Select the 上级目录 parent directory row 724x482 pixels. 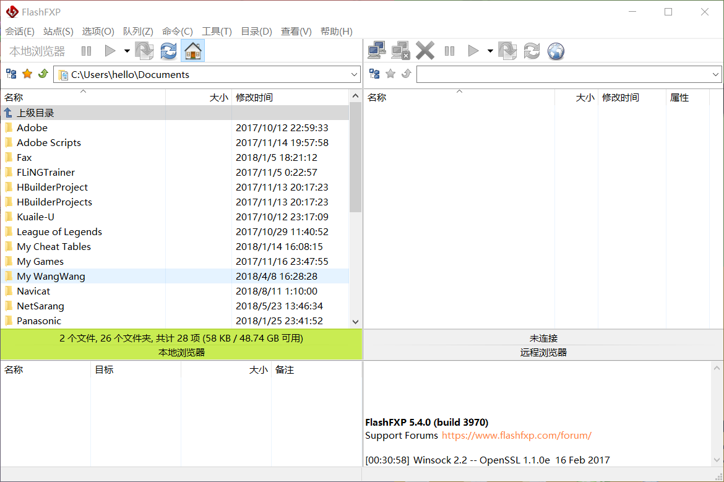click(175, 113)
